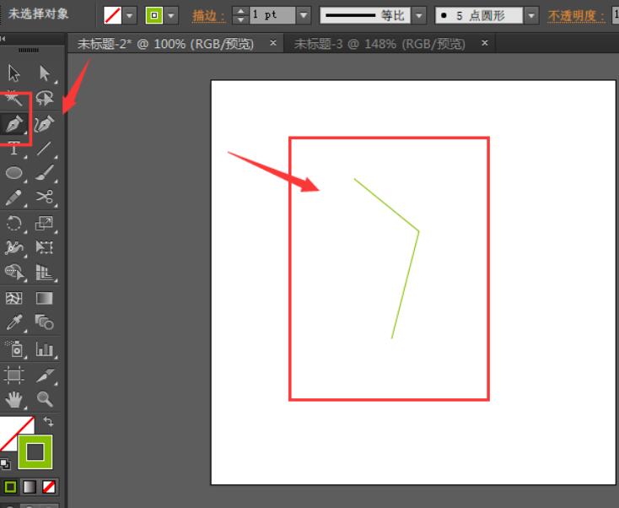619x508 pixels.
Task: Collapse the tools panel with double arrows
Action: [3, 38]
